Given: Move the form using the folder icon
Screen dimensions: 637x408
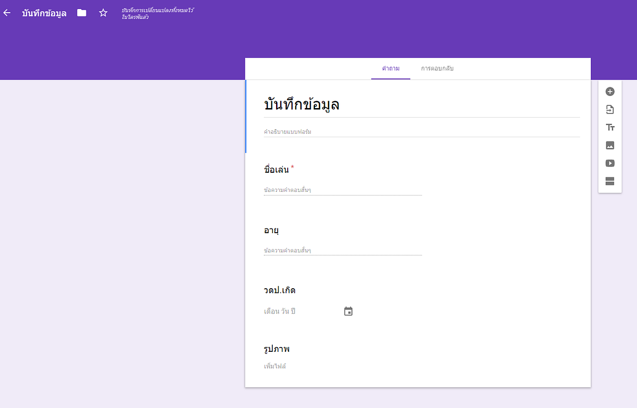Looking at the screenshot, I should click(81, 13).
